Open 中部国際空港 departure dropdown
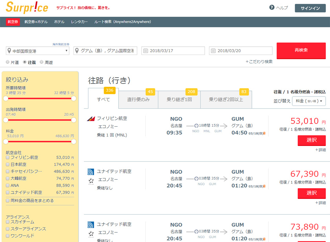 37,51
